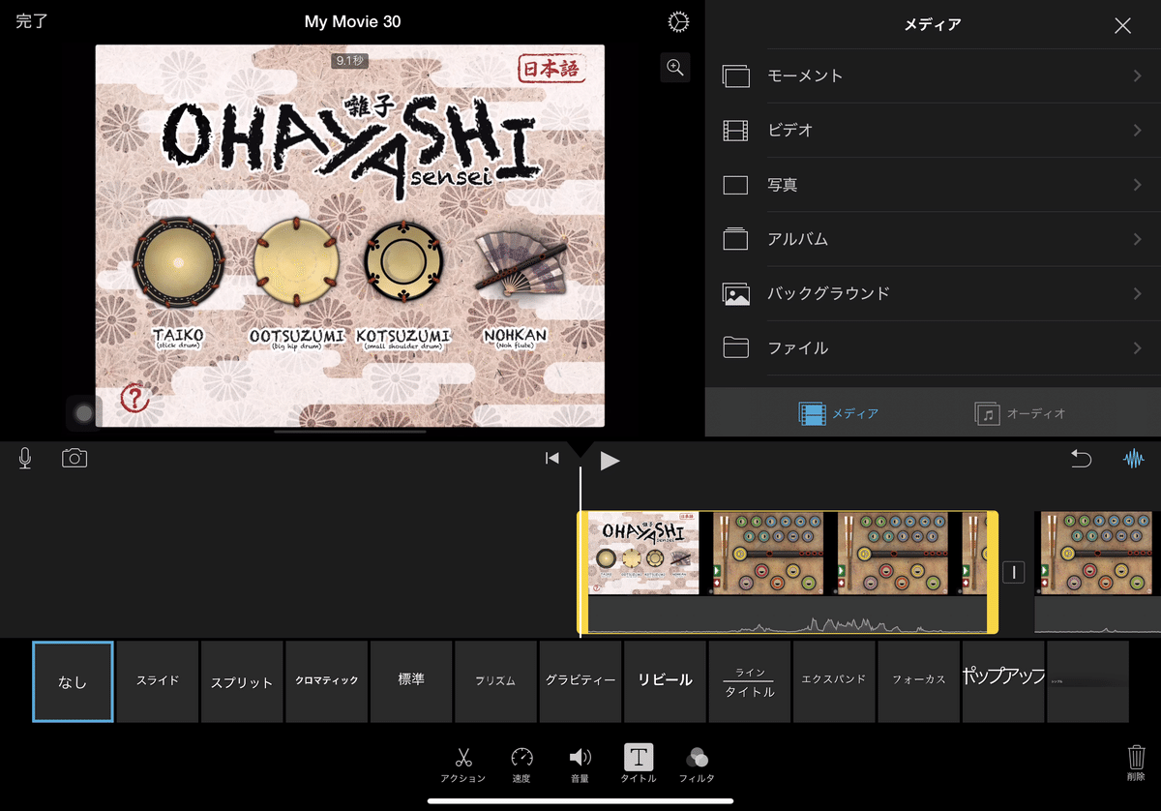Play the movie preview
Viewport: 1161px width, 811px height.
click(x=610, y=461)
